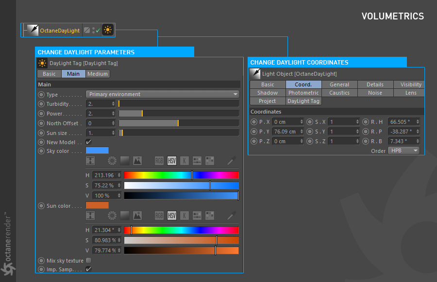This screenshot has height=282, width=437.
Task: Open the Sun color wheel mode
Action: (x=112, y=216)
